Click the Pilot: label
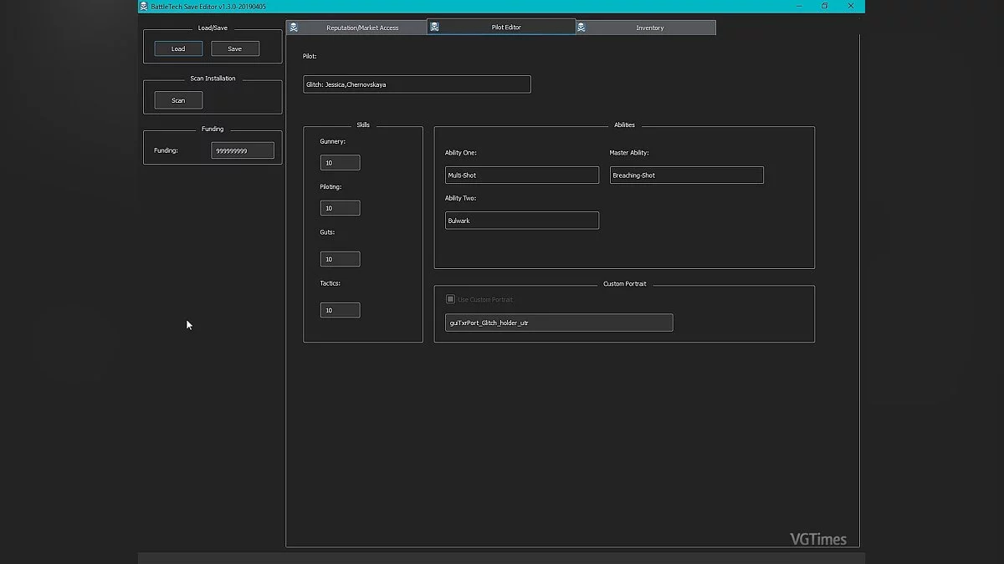Screen dimensions: 1004x564 (x=310, y=56)
